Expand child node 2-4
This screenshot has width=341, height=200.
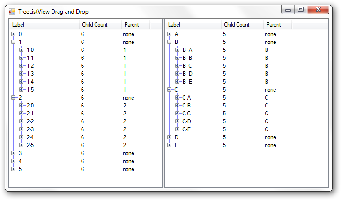pos(22,137)
